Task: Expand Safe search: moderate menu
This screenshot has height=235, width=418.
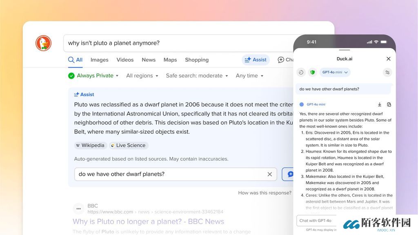Action: [196, 75]
